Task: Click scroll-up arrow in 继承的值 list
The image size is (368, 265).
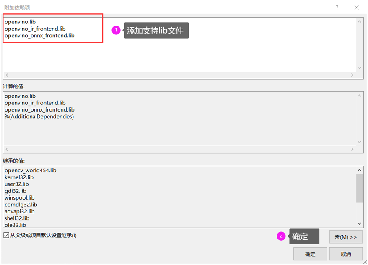Action: coord(359,170)
